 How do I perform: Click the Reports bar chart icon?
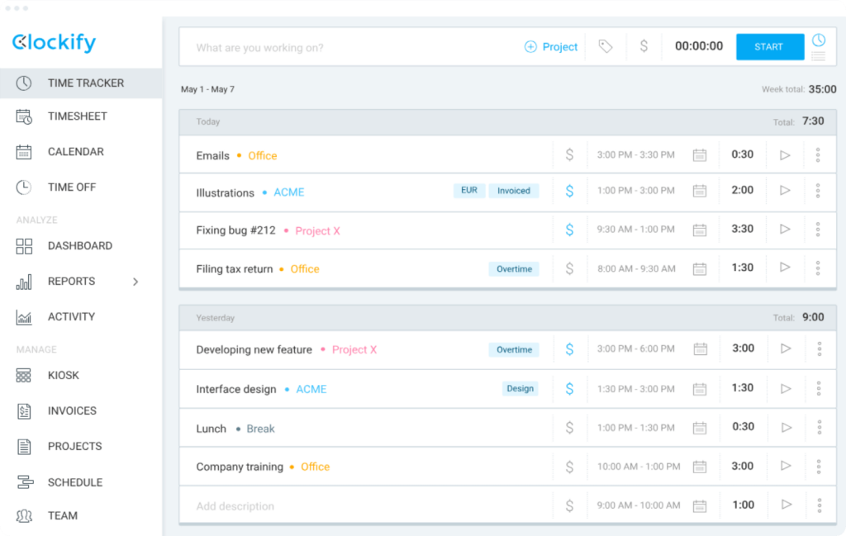(x=24, y=282)
